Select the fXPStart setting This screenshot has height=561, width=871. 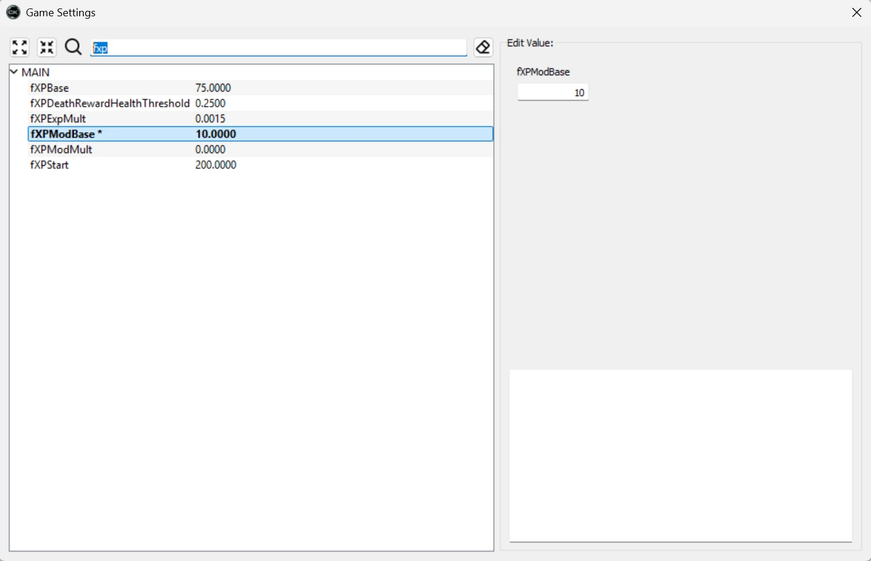coord(49,165)
